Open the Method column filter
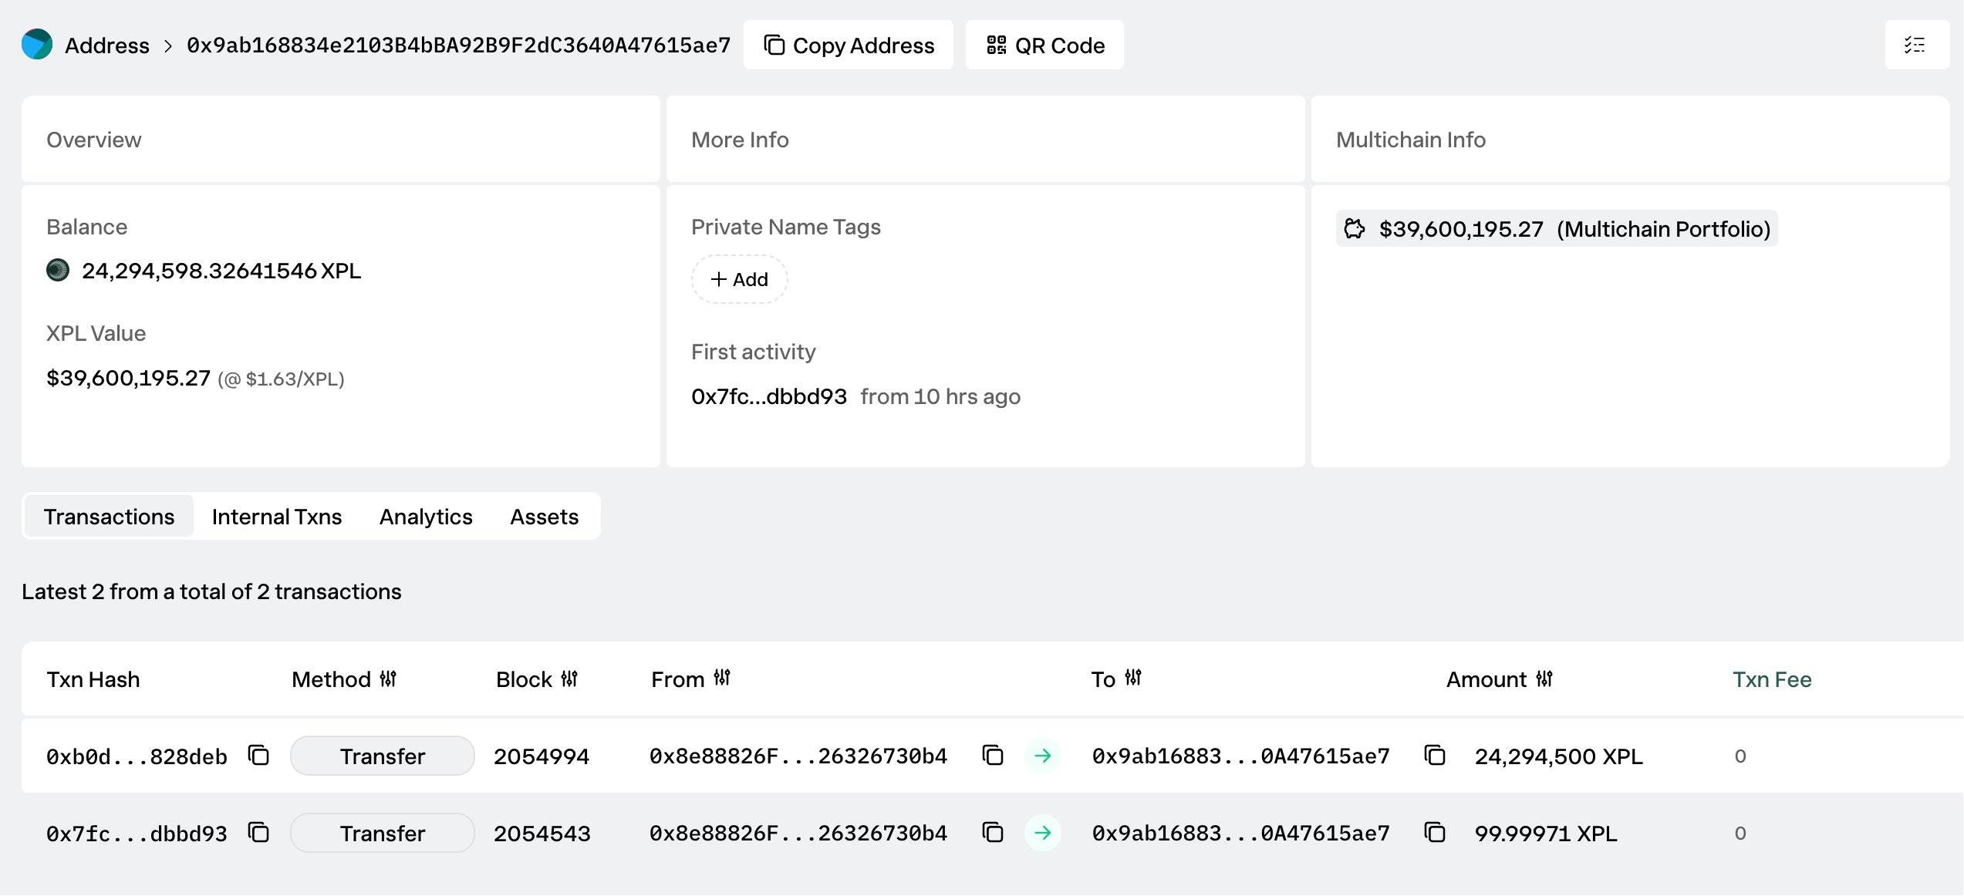This screenshot has height=896, width=1964. (388, 679)
